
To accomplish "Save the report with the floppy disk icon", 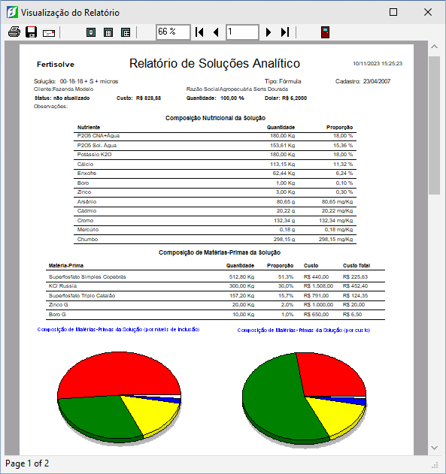I will pyautogui.click(x=31, y=32).
